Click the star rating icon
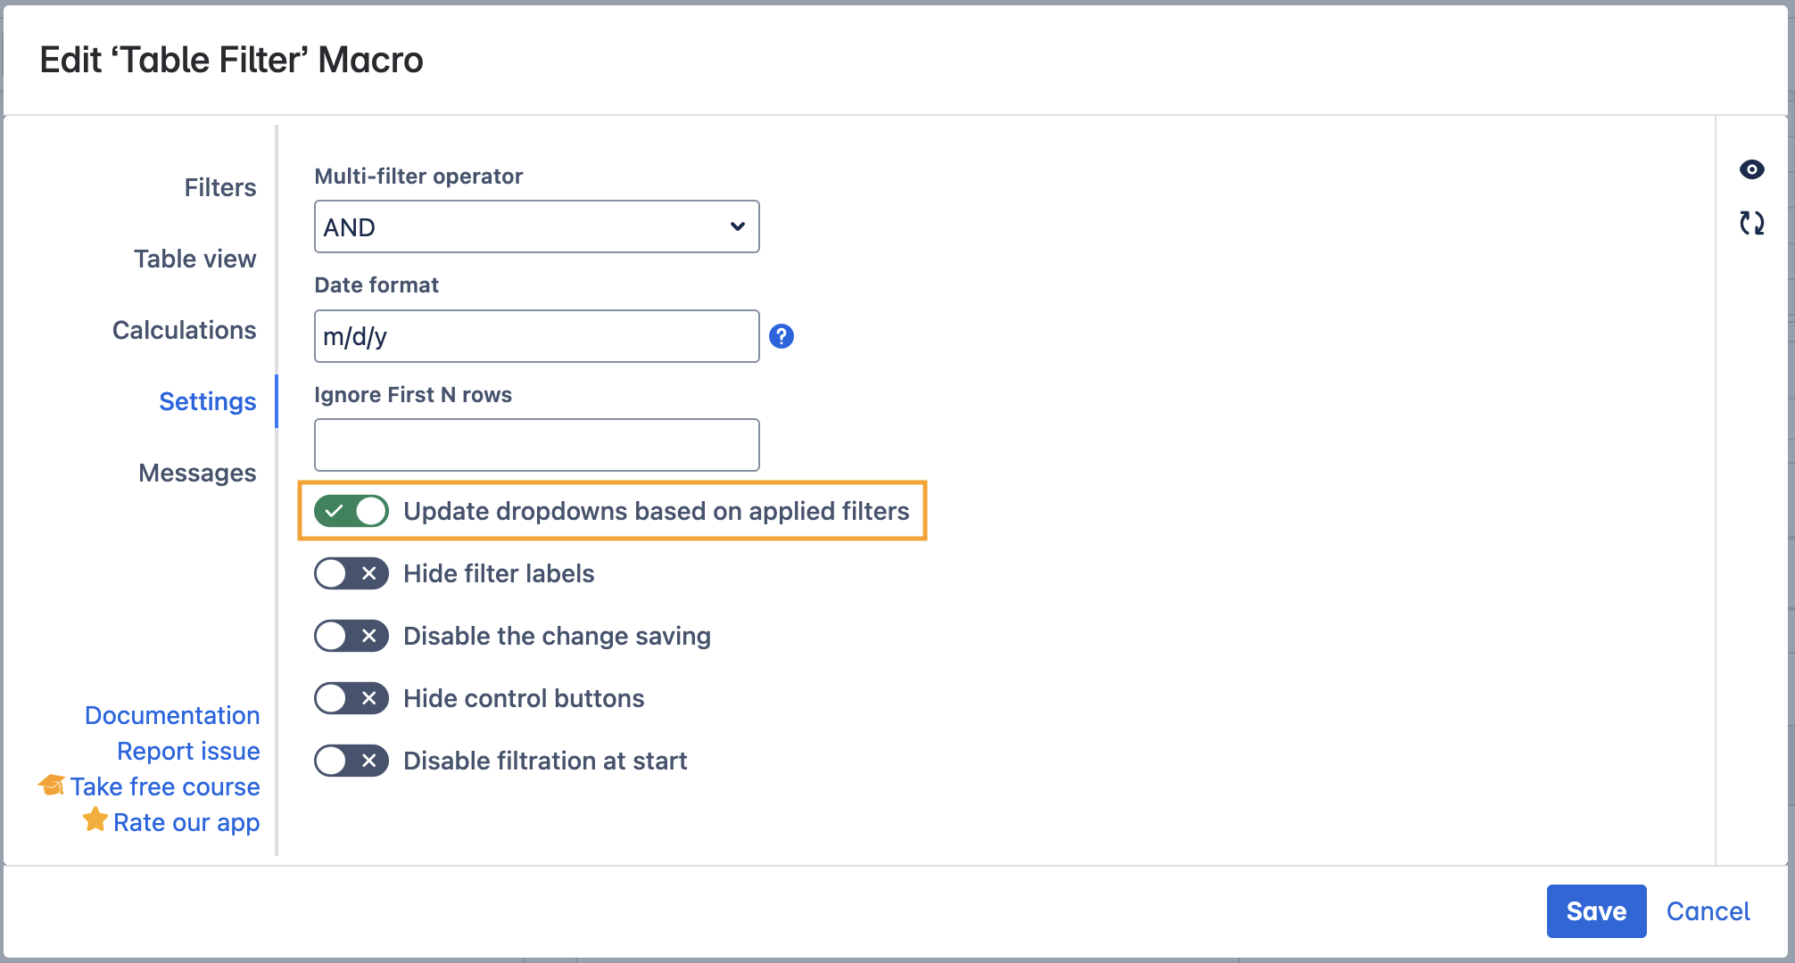 [95, 819]
